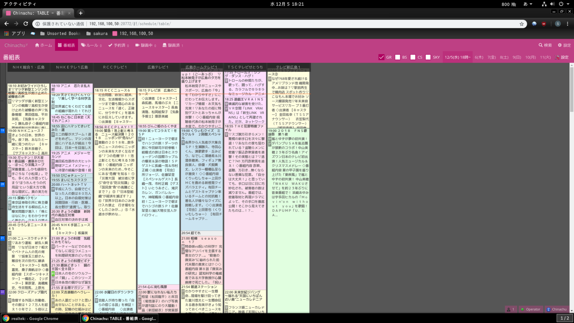Enable the SKY channel type checkbox
Image resolution: width=574 pixels, height=323 pixels.
point(428,57)
